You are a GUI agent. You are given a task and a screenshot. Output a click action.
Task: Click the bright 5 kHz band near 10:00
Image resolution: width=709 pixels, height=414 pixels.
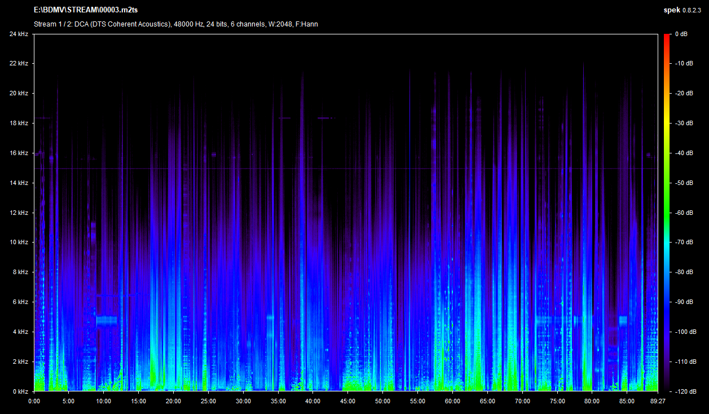coord(106,320)
